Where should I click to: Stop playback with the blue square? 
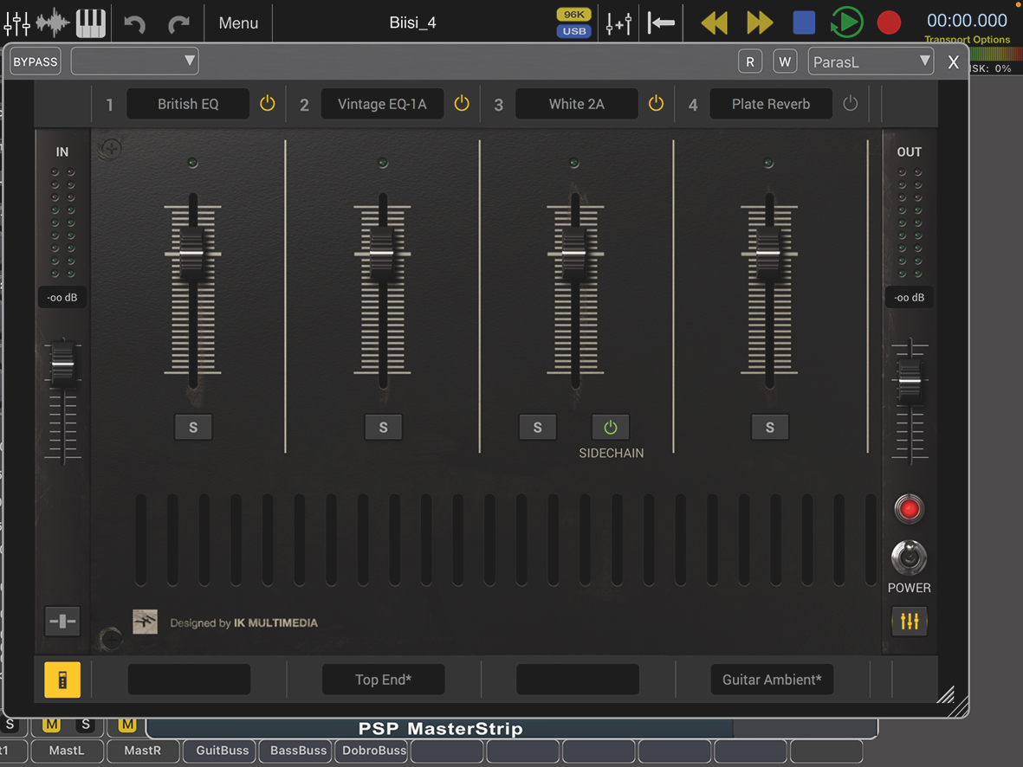(x=804, y=23)
